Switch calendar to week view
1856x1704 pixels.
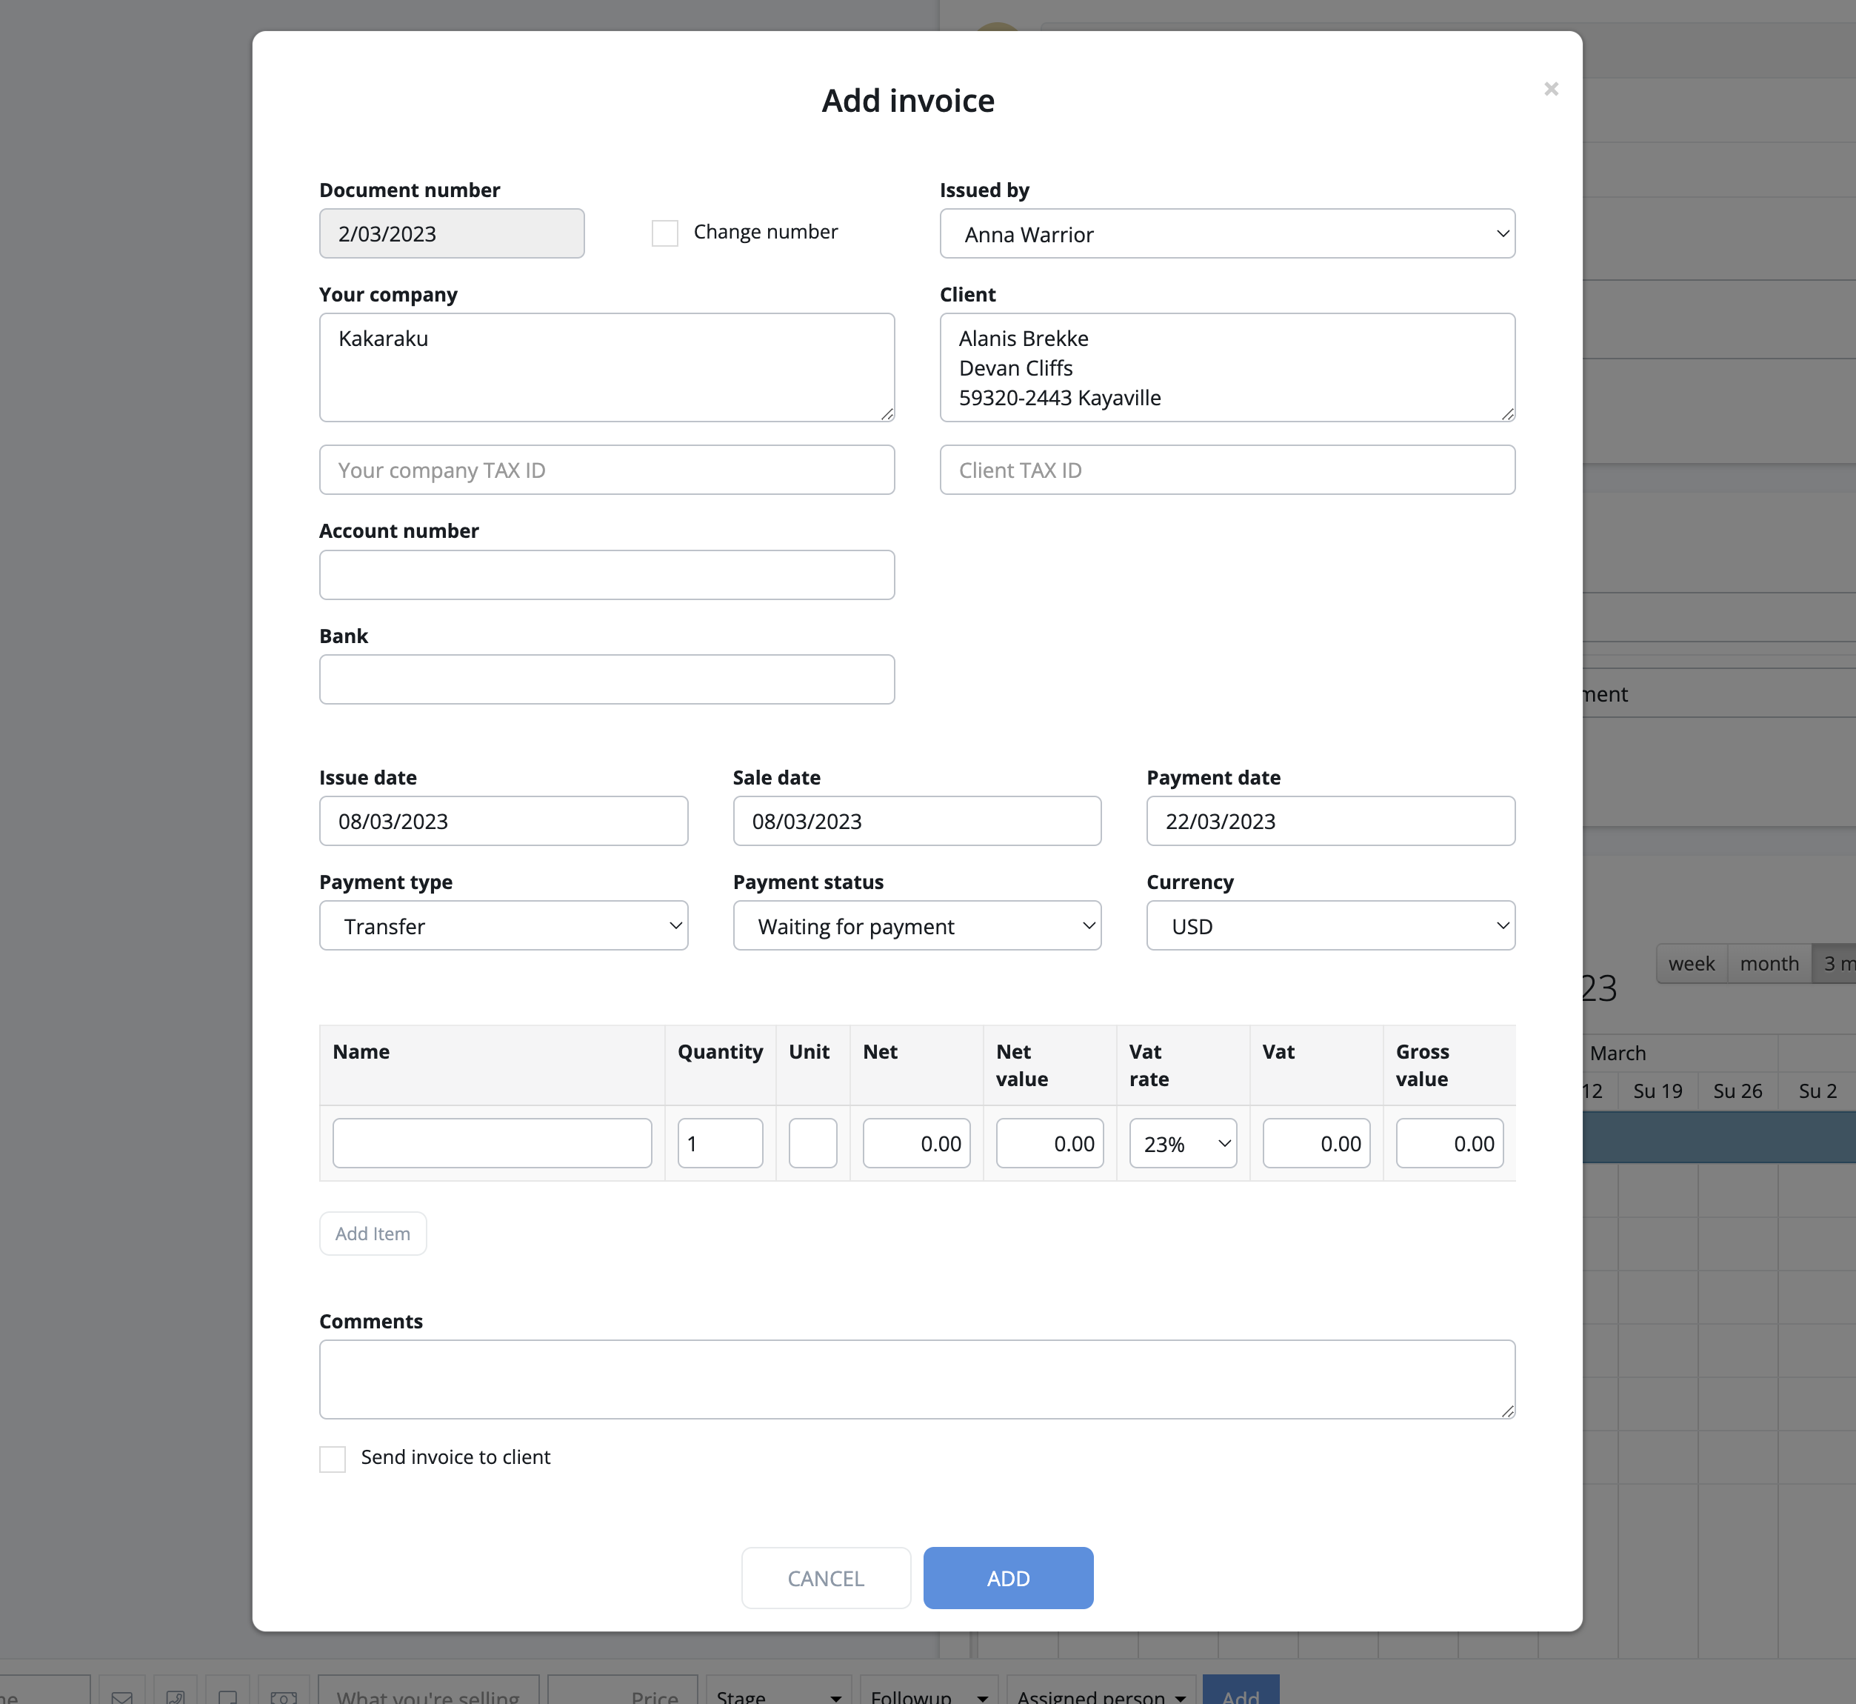click(1691, 964)
